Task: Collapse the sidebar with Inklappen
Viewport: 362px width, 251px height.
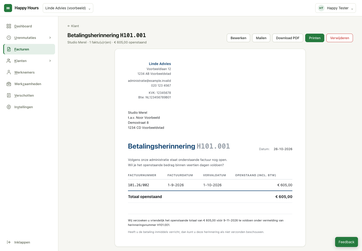Action: point(29,242)
